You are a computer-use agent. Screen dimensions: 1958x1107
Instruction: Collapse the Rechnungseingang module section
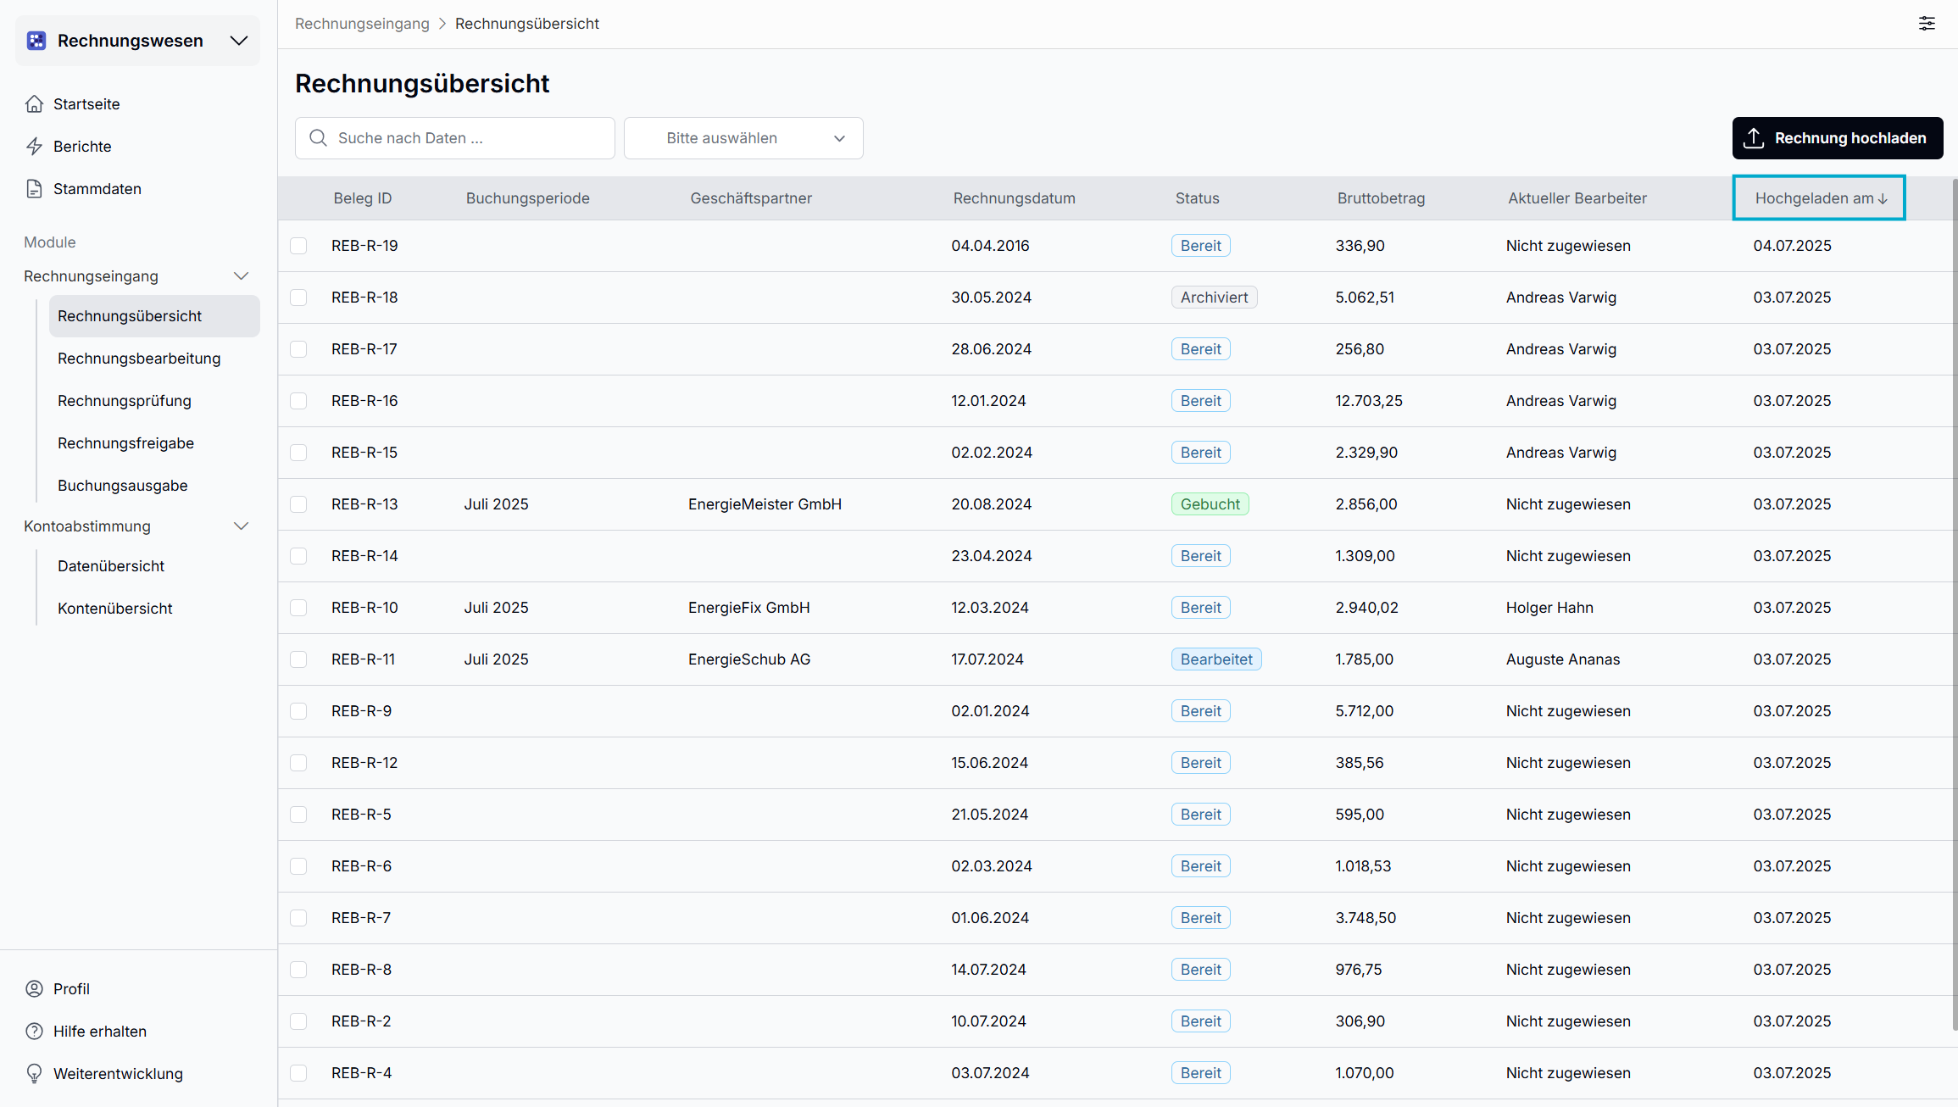[x=241, y=276]
